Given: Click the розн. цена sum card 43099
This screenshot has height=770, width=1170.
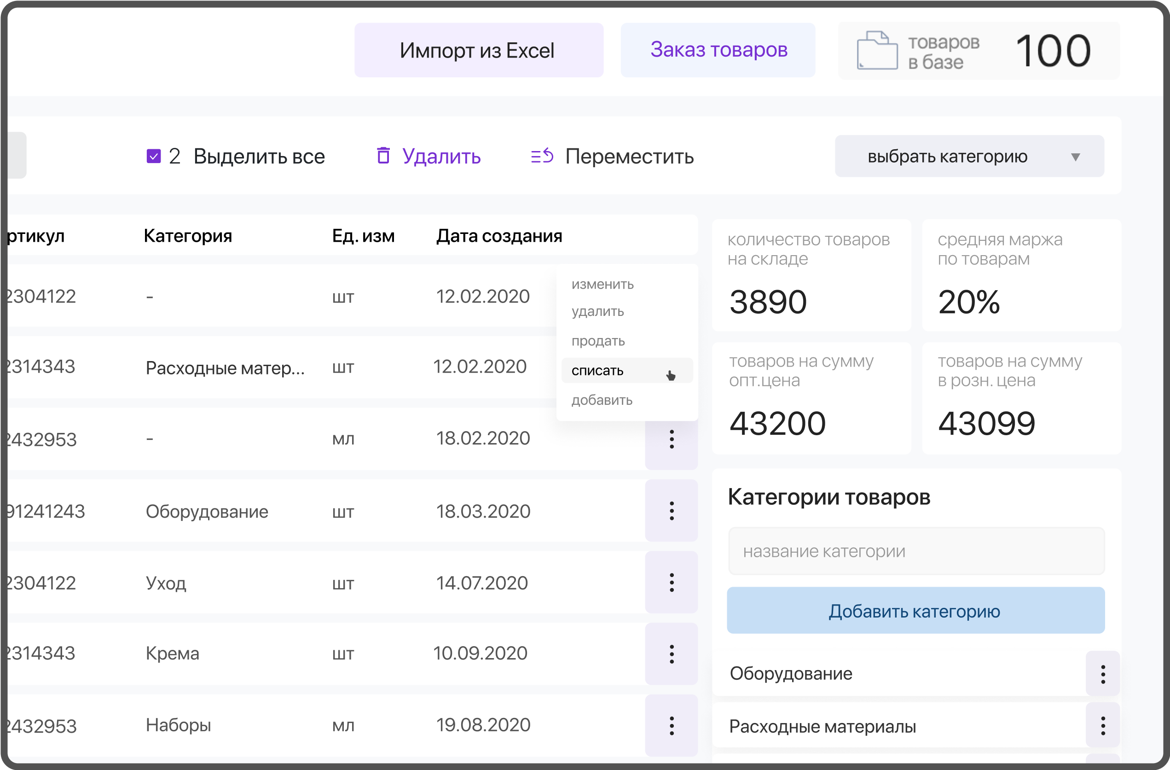Looking at the screenshot, I should [1021, 398].
